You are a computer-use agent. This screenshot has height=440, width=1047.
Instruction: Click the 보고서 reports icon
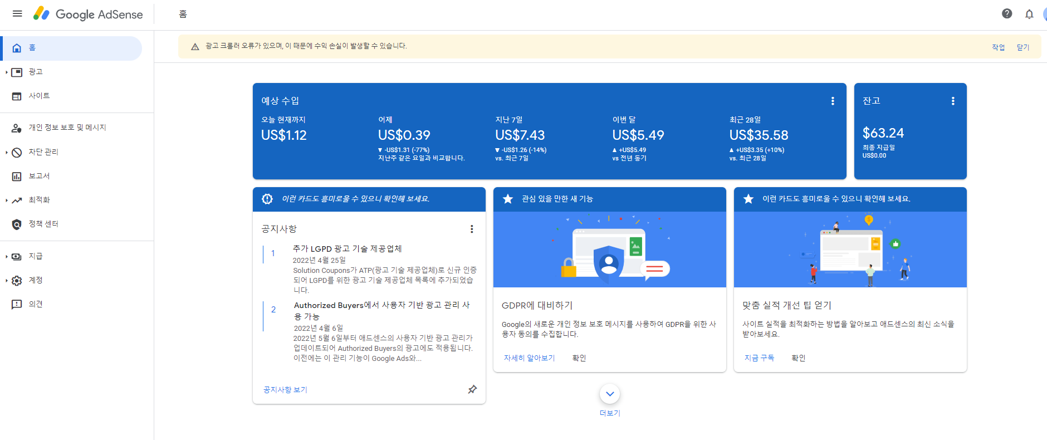coord(17,176)
